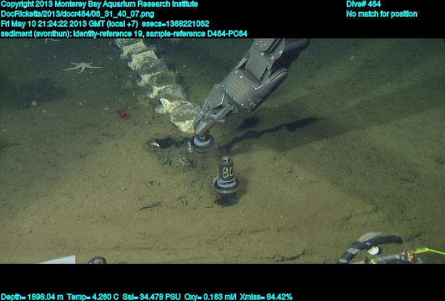Click the small red organism on sediment
Screen dimensions: 445x301
point(122,115)
